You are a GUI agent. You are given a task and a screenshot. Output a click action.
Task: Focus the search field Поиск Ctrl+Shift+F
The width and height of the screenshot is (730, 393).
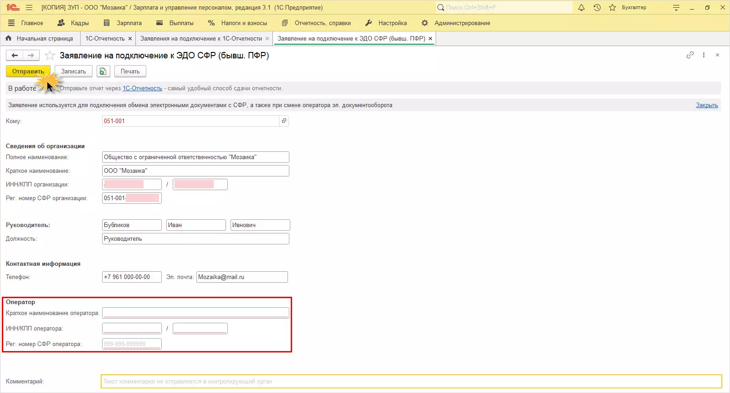point(504,8)
